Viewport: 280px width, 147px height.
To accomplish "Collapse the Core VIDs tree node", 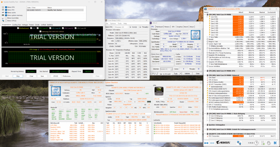I will click(x=207, y=17).
